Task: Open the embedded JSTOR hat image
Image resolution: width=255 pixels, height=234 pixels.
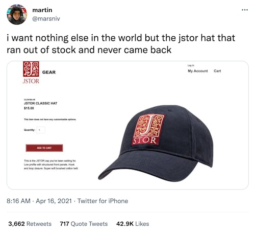Action: click(x=127, y=125)
